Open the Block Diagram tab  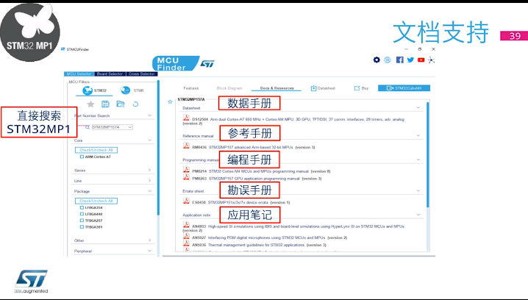(x=229, y=88)
